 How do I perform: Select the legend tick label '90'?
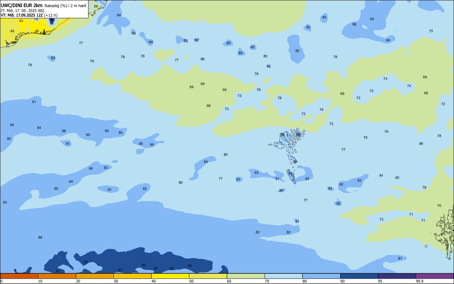point(343,281)
